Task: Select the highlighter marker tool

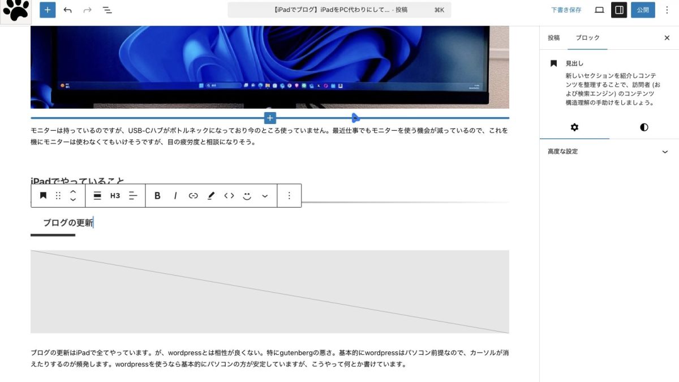Action: pyautogui.click(x=211, y=196)
